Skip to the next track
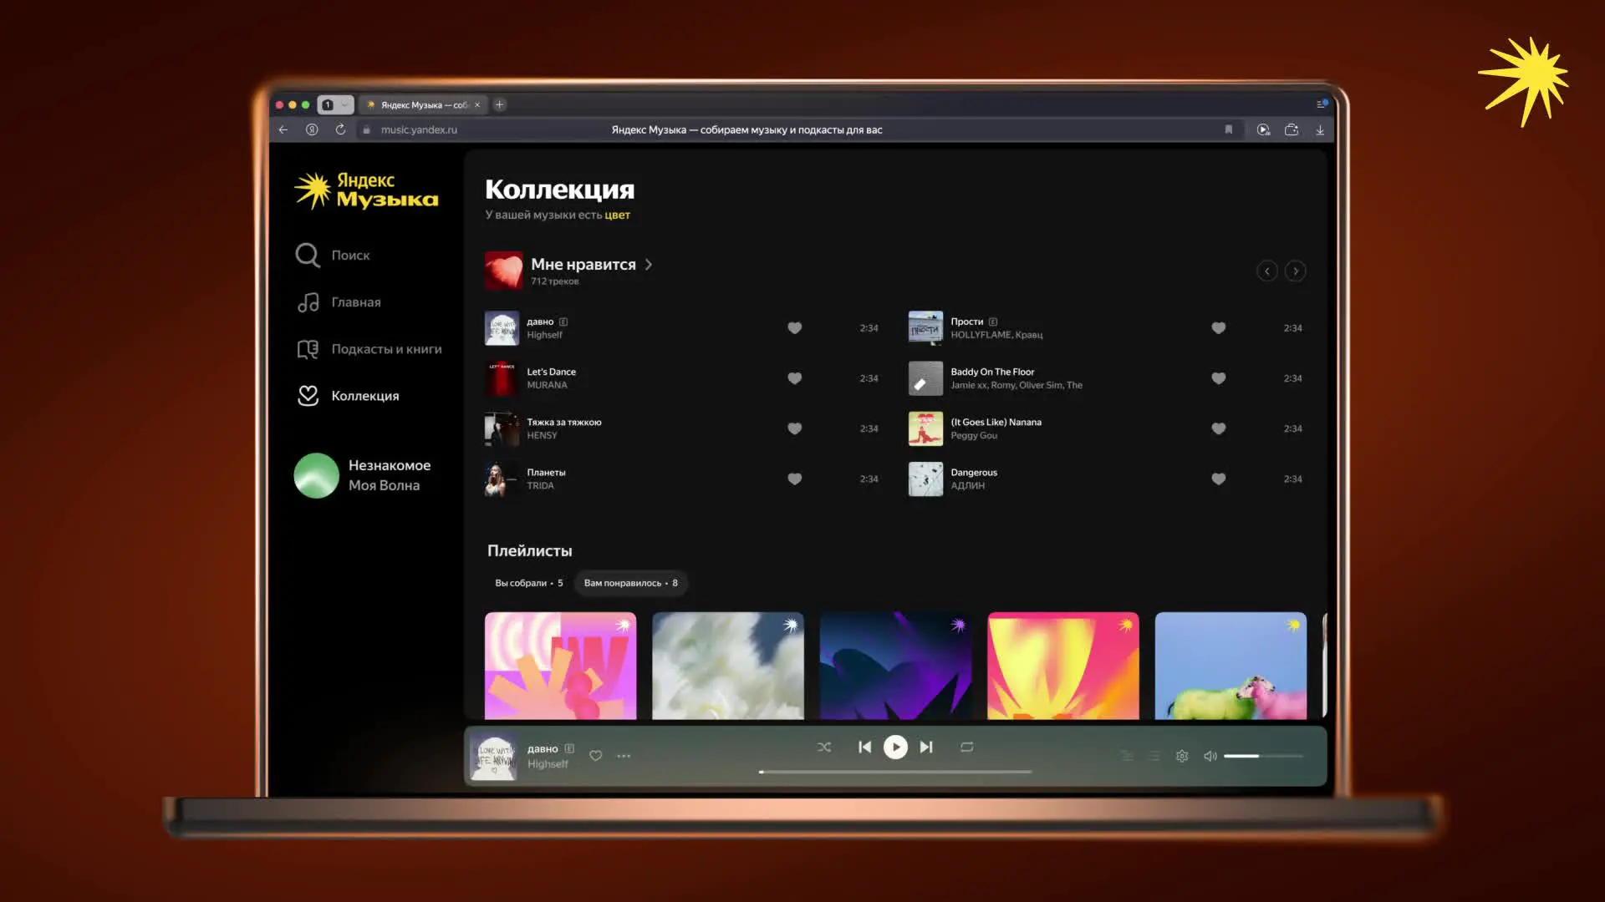 (926, 747)
